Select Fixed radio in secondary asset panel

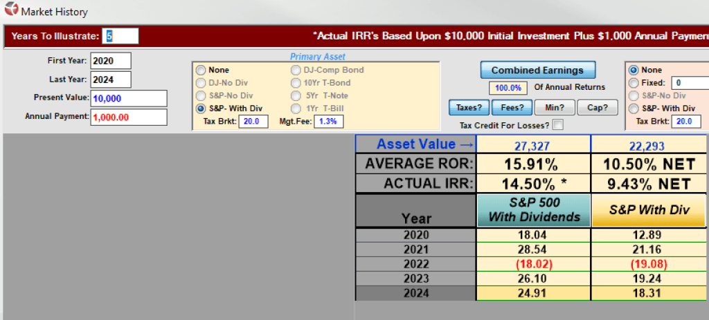634,83
